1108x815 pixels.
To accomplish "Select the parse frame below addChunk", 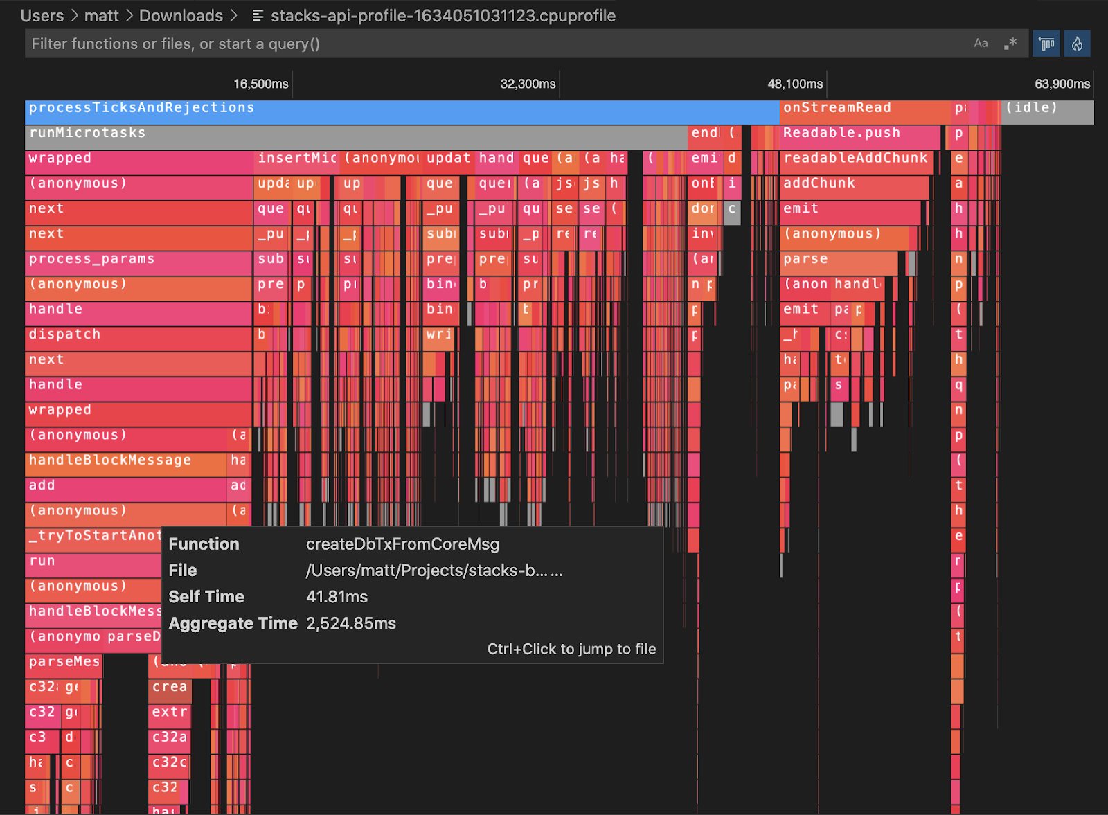I will click(831, 260).
